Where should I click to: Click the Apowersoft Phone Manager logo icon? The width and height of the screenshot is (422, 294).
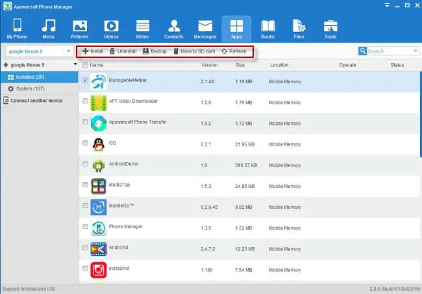[x=7, y=7]
